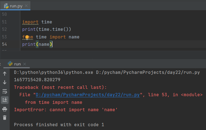Clear all console output with trash icon
This screenshot has width=206, height=130.
5,118
